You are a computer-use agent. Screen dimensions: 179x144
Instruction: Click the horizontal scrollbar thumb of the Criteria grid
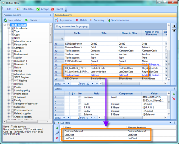[x=124, y=117]
